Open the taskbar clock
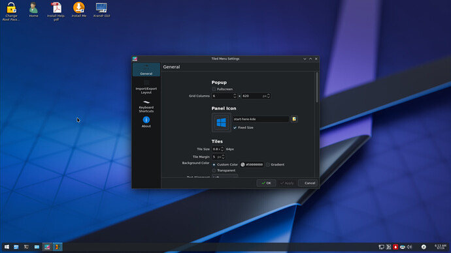The width and height of the screenshot is (451, 253). coord(441,247)
